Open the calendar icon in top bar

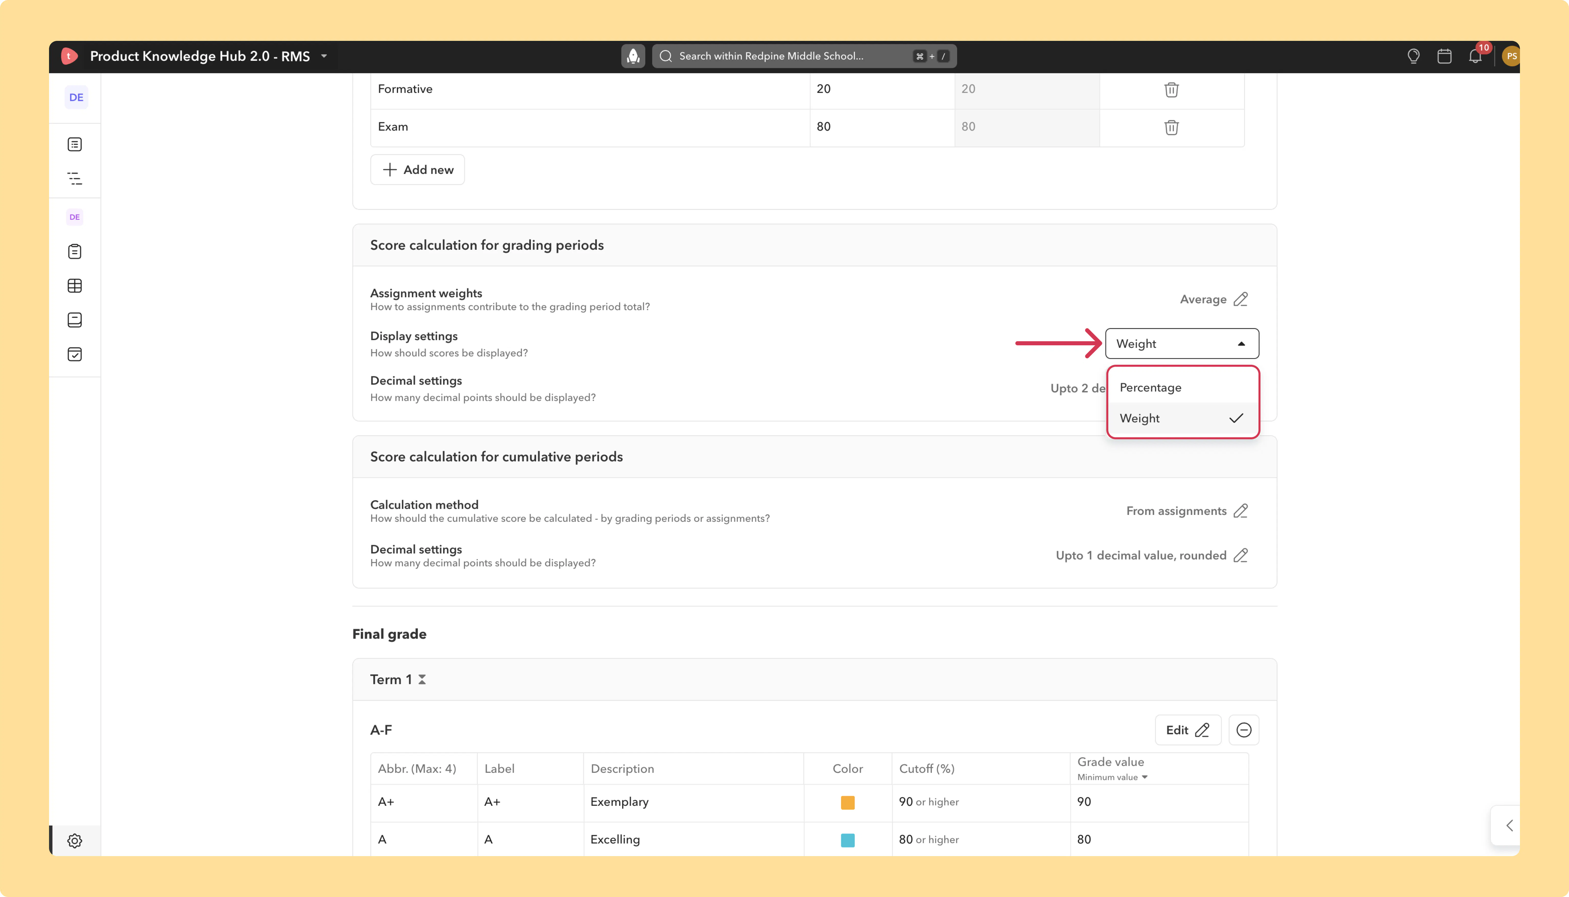coord(1444,56)
